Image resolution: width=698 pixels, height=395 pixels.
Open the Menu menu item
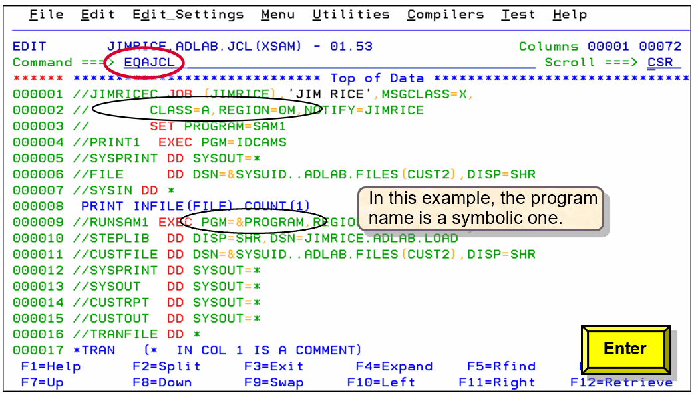coord(278,14)
